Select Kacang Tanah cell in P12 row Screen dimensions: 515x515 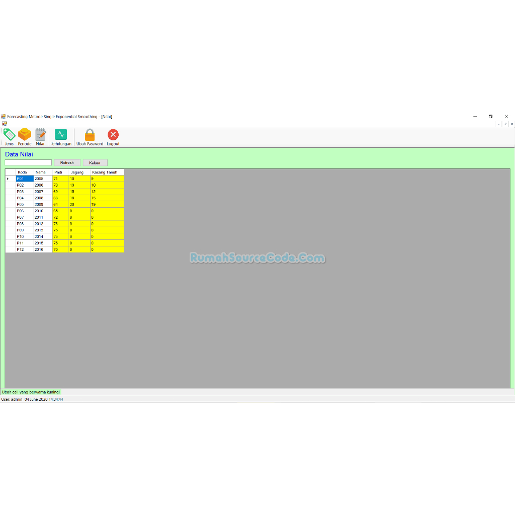107,249
